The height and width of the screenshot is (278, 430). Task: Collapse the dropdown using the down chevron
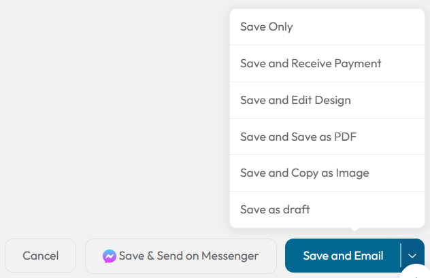tap(412, 256)
